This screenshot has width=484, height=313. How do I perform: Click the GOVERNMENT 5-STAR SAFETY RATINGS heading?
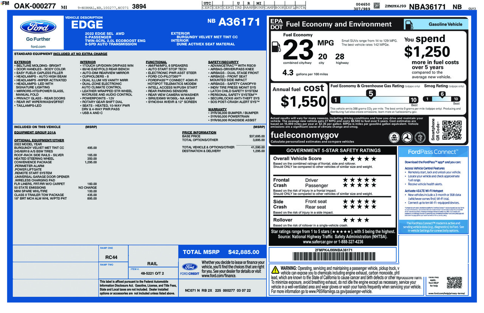(333, 150)
